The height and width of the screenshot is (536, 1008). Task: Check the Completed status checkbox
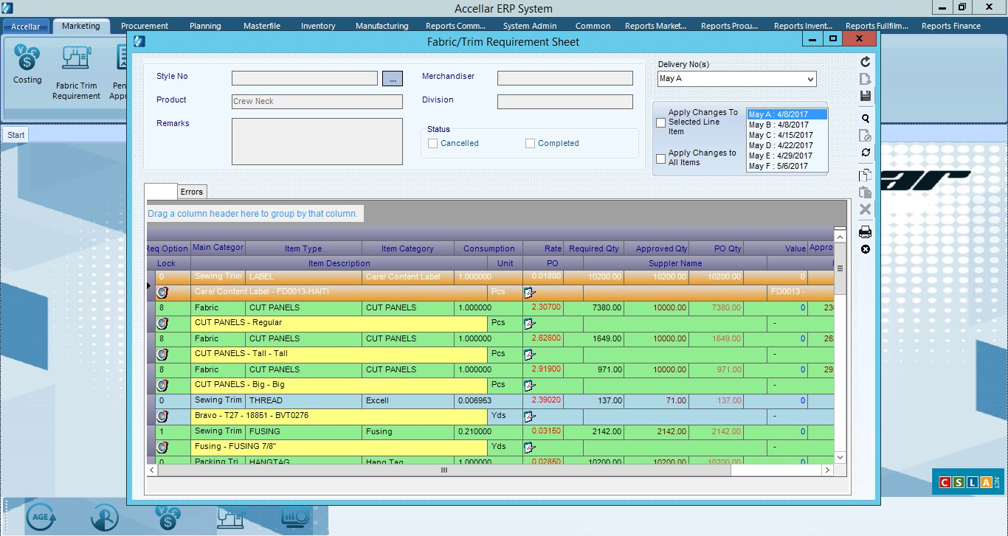pyautogui.click(x=529, y=143)
